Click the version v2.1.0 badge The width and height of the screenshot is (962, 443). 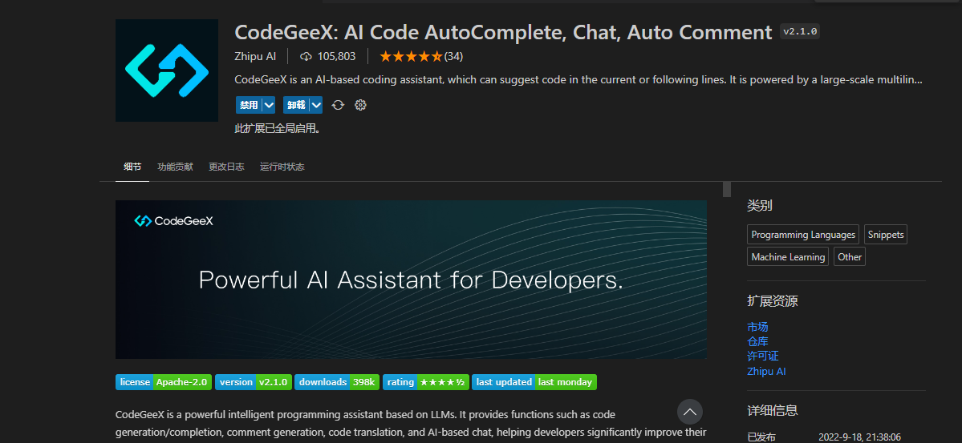click(x=253, y=382)
